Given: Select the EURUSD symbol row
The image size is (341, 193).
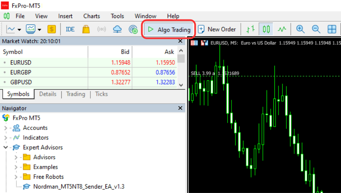Looking at the screenshot, I should [89, 62].
